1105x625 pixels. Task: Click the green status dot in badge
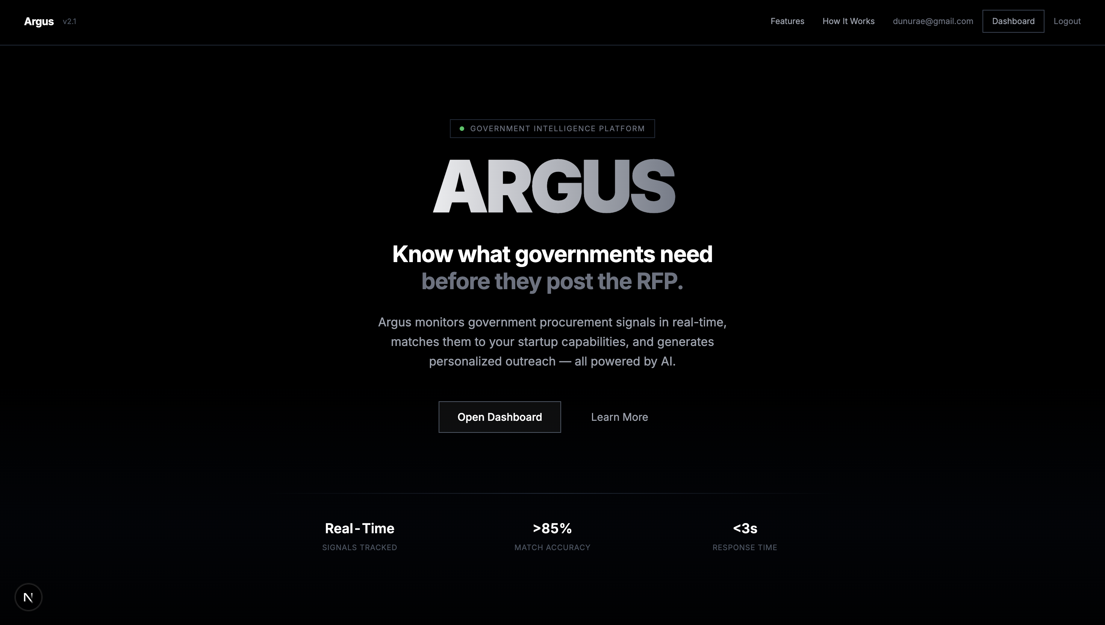462,128
